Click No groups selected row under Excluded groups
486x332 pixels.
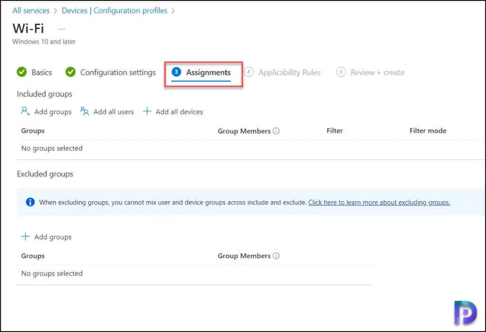194,274
